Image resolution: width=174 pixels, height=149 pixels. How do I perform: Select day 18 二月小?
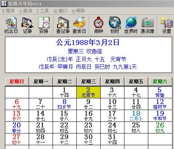click(x=136, y=116)
